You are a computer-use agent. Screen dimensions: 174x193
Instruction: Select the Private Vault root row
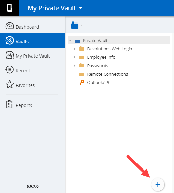click(x=118, y=40)
